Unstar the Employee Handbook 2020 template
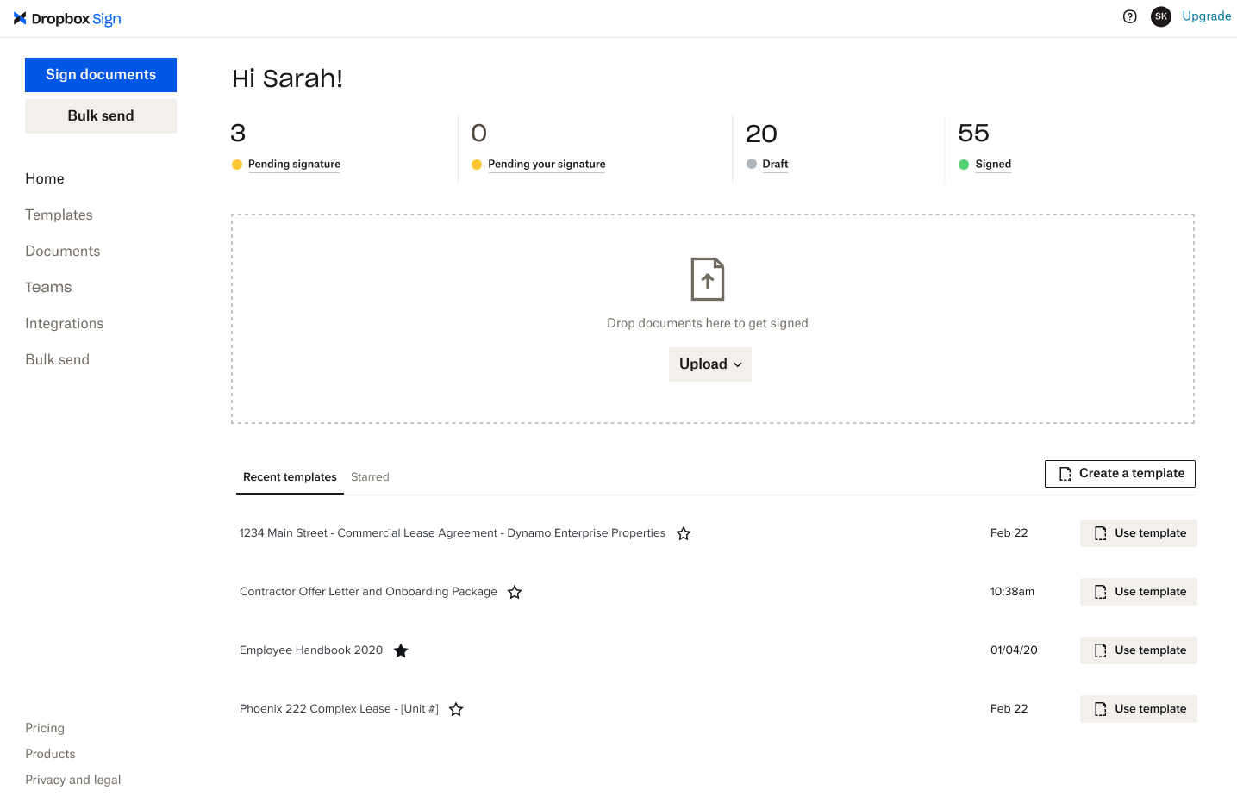Viewport: 1237px width, 809px height. [400, 650]
